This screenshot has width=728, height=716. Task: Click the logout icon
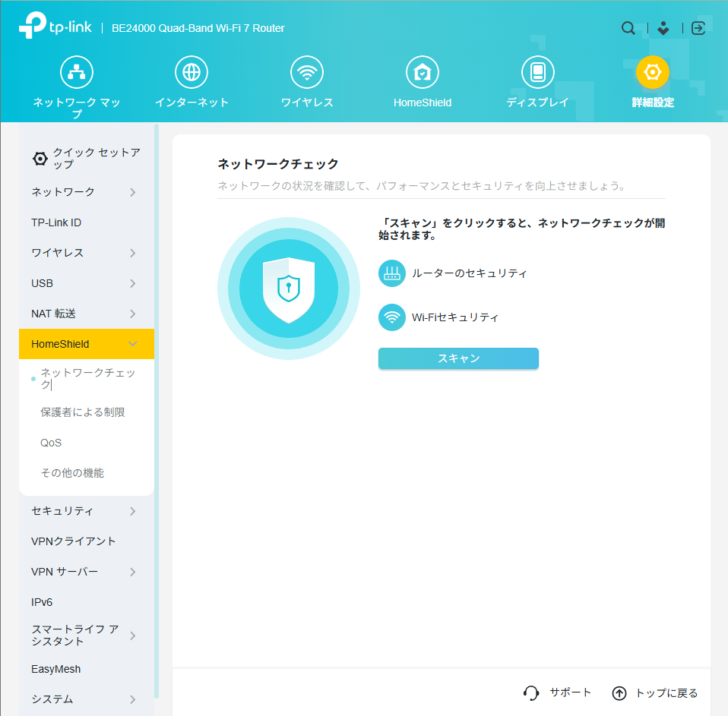pyautogui.click(x=698, y=28)
